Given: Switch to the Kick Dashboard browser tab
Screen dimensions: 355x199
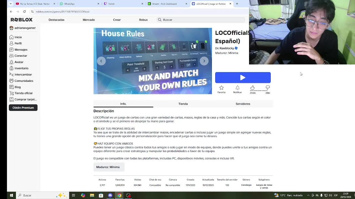Looking at the screenshot, I should click(x=168, y=4).
